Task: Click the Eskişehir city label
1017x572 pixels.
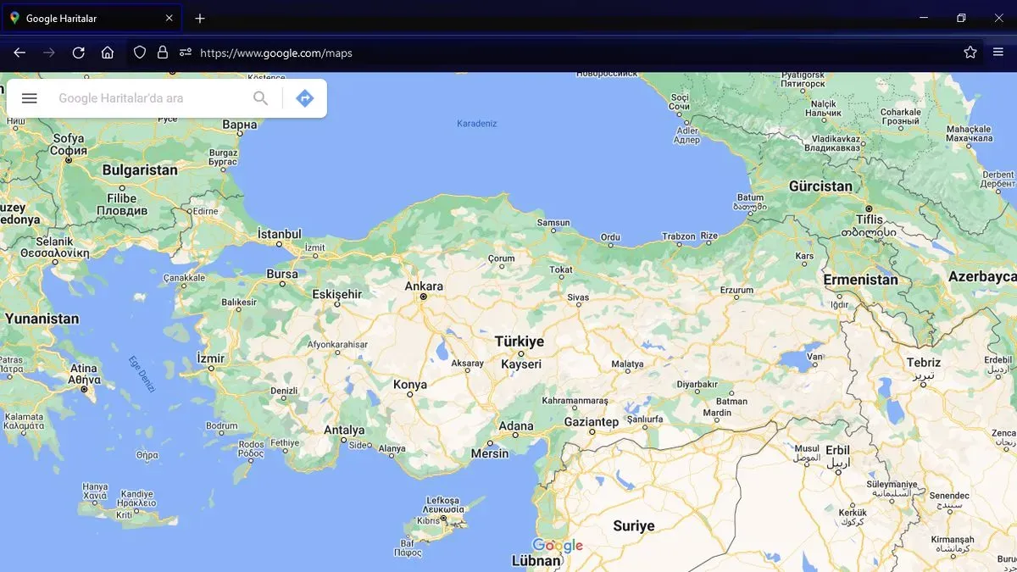Action: click(x=337, y=295)
